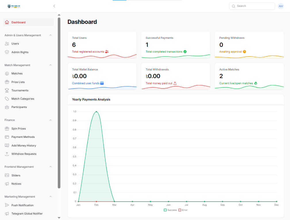Collapse the Match Management section
This screenshot has width=290, height=220.
51,65
